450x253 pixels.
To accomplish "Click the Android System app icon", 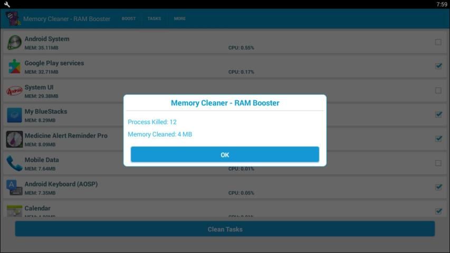I will pyautogui.click(x=14, y=42).
